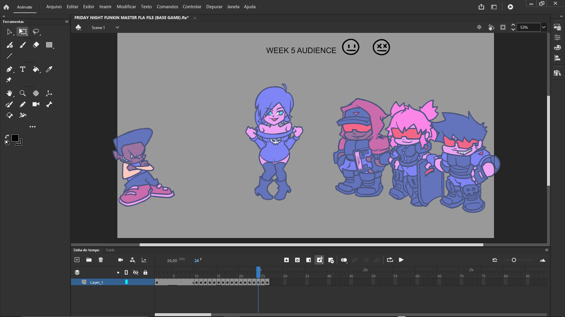Toggle hide all layers icon
Image resolution: width=565 pixels, height=317 pixels.
click(136, 272)
